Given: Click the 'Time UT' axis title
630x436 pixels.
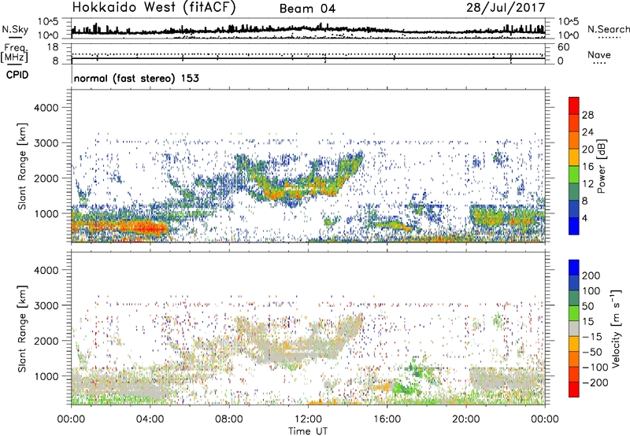Looking at the screenshot, I should click(308, 431).
